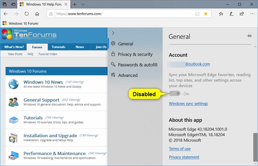The image size is (258, 166).
Task: Open the FAQ link
Action: pyautogui.click(x=30, y=54)
